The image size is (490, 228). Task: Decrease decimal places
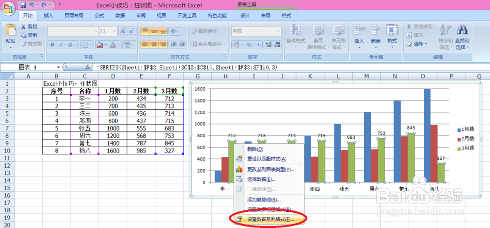(276, 45)
